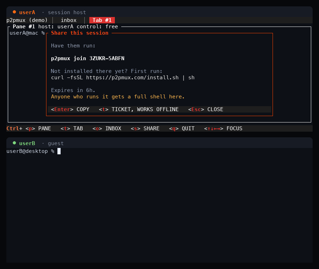Select the Tab #1 tab
Image resolution: width=319 pixels, height=269 pixels.
coord(102,20)
